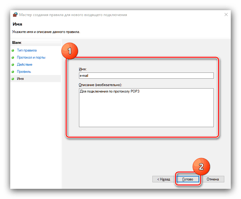
Task: Open the Профиль step
Action: pyautogui.click(x=24, y=72)
